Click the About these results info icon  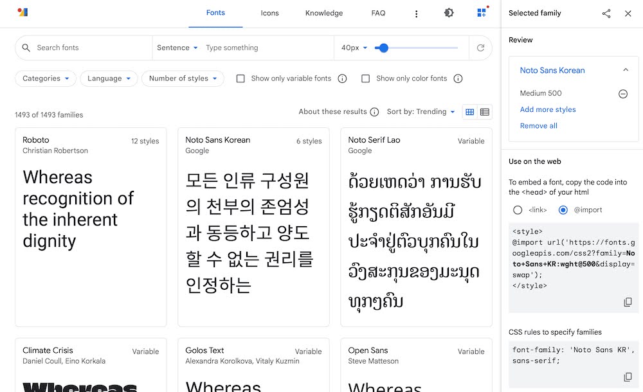[x=374, y=112]
